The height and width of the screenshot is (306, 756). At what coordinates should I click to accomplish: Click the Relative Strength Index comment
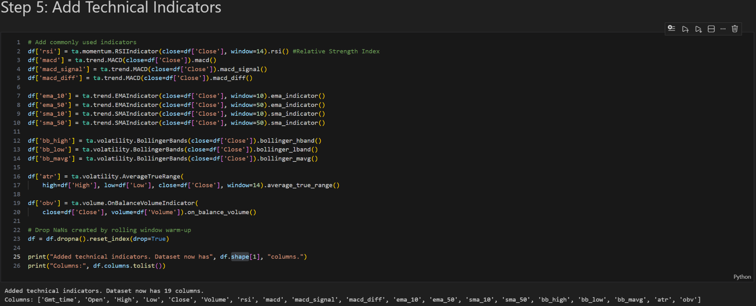(336, 51)
